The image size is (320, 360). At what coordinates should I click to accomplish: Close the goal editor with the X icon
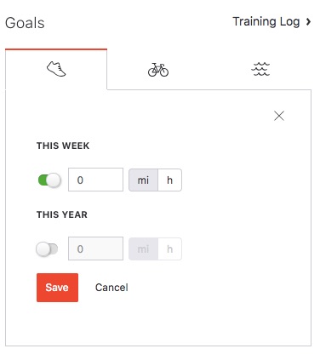coord(279,116)
